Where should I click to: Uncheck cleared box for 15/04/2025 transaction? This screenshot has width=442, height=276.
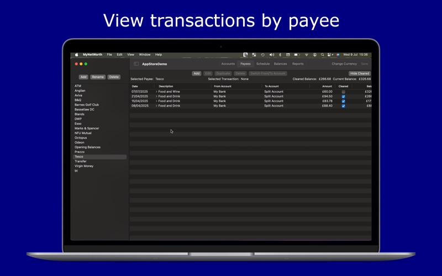pyautogui.click(x=343, y=101)
